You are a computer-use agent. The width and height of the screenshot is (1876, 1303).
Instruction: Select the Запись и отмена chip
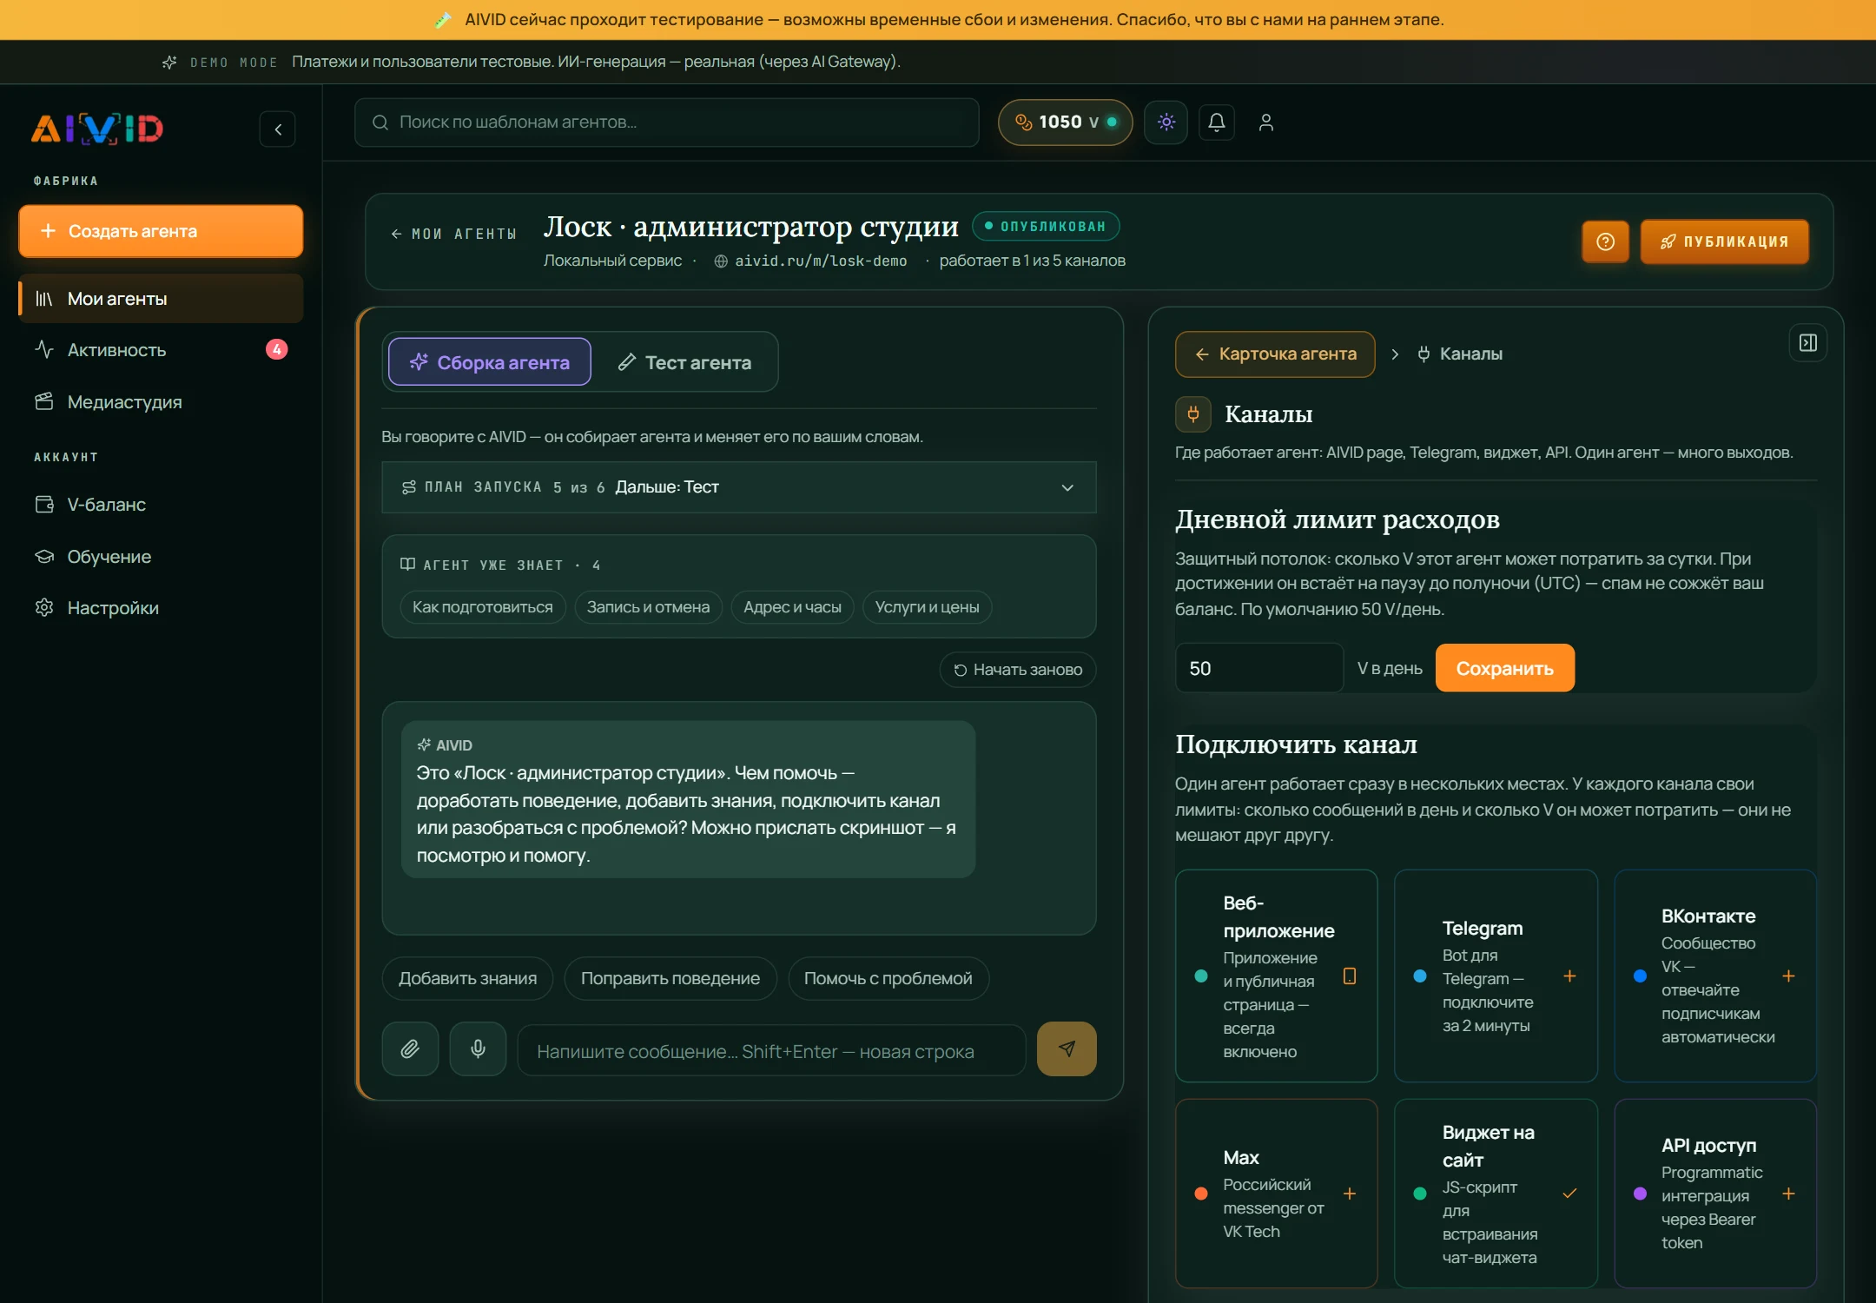(x=648, y=607)
